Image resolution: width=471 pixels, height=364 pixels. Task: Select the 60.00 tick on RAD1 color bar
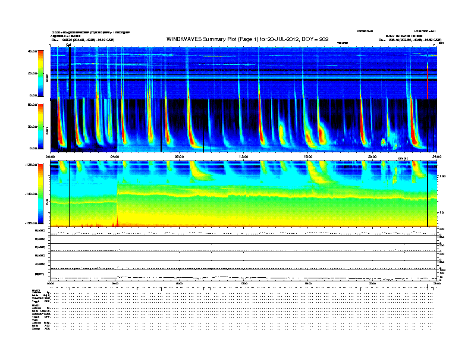[32, 105]
